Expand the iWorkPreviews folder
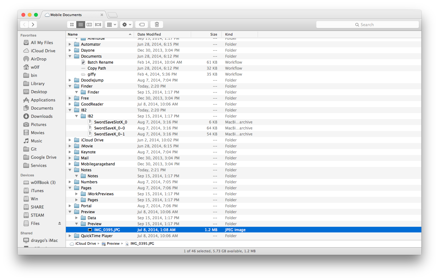The height and width of the screenshot is (280, 439). pos(77,194)
